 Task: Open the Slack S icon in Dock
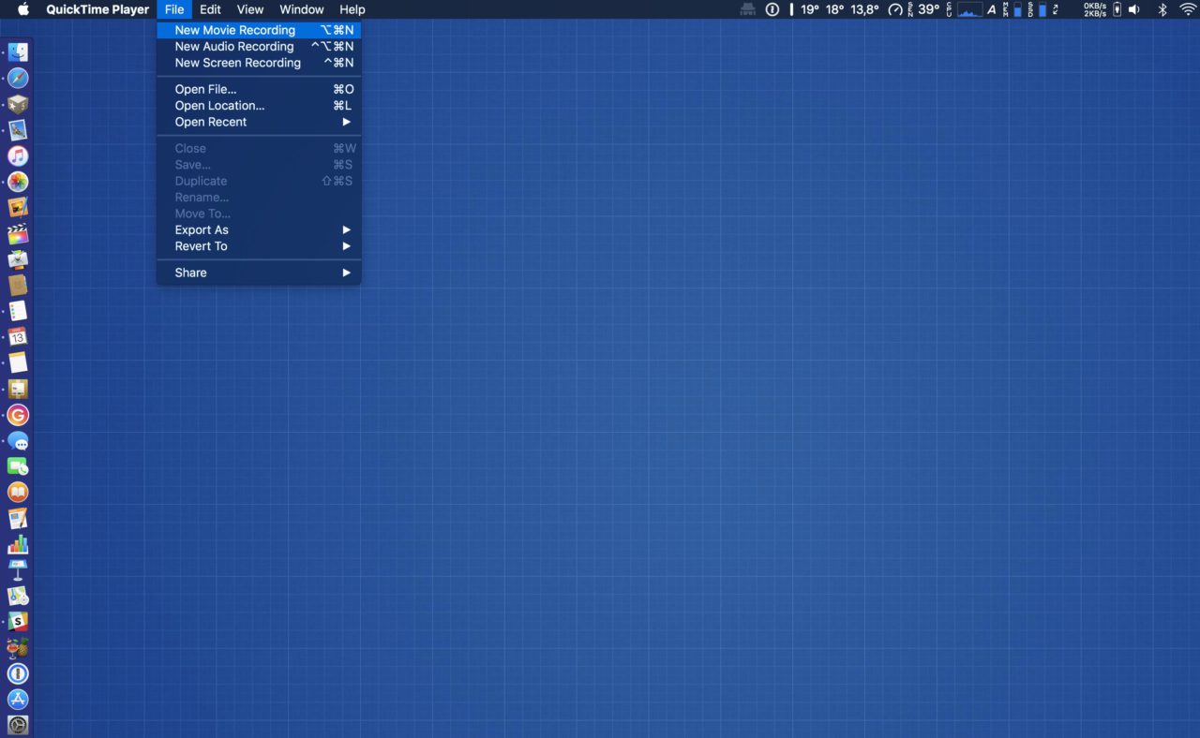(18, 622)
